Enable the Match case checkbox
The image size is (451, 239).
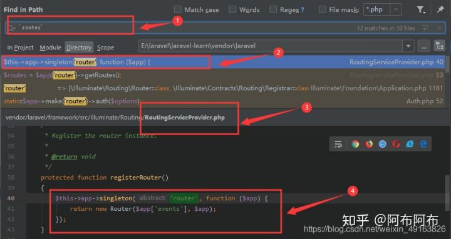pos(178,9)
